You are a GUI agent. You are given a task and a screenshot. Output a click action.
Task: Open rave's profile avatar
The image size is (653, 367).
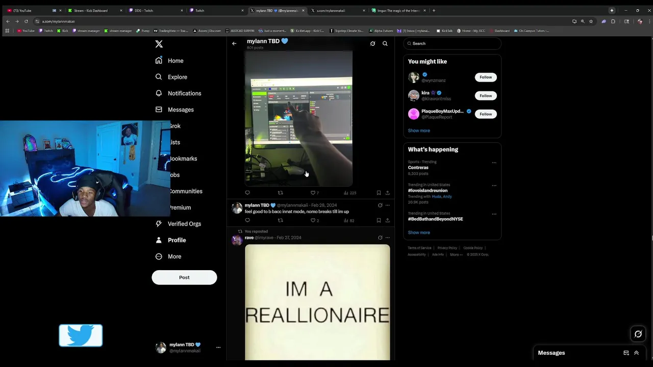tap(237, 240)
